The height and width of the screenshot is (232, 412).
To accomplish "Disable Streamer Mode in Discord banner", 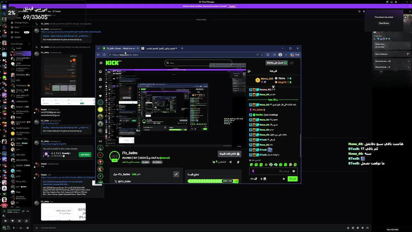I will (x=232, y=6).
